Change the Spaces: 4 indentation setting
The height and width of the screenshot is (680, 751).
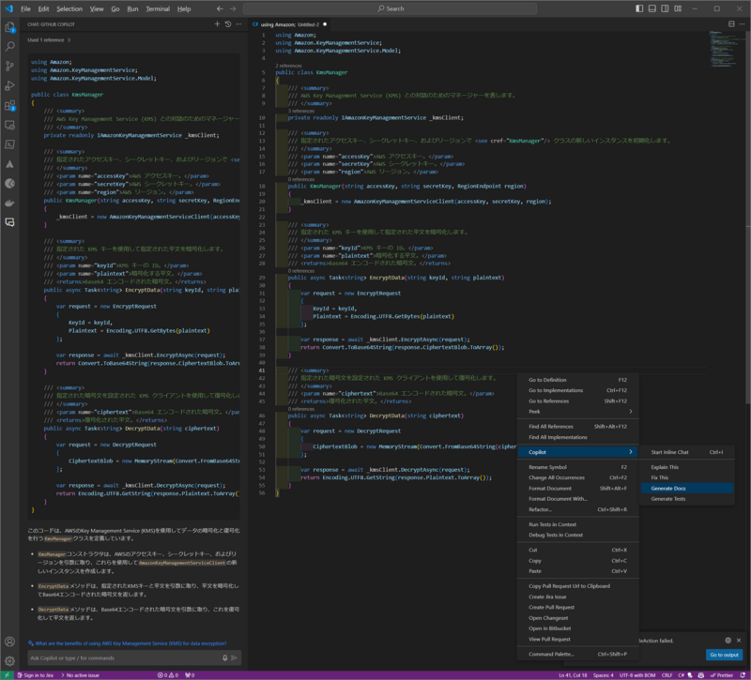pos(603,675)
